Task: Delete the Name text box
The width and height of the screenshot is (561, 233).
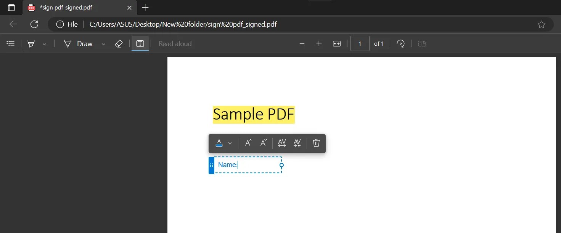Action: (316, 143)
